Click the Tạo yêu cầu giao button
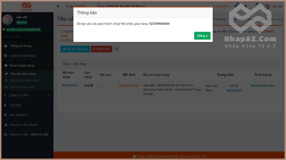This screenshot has width=286, height=160. (75, 49)
